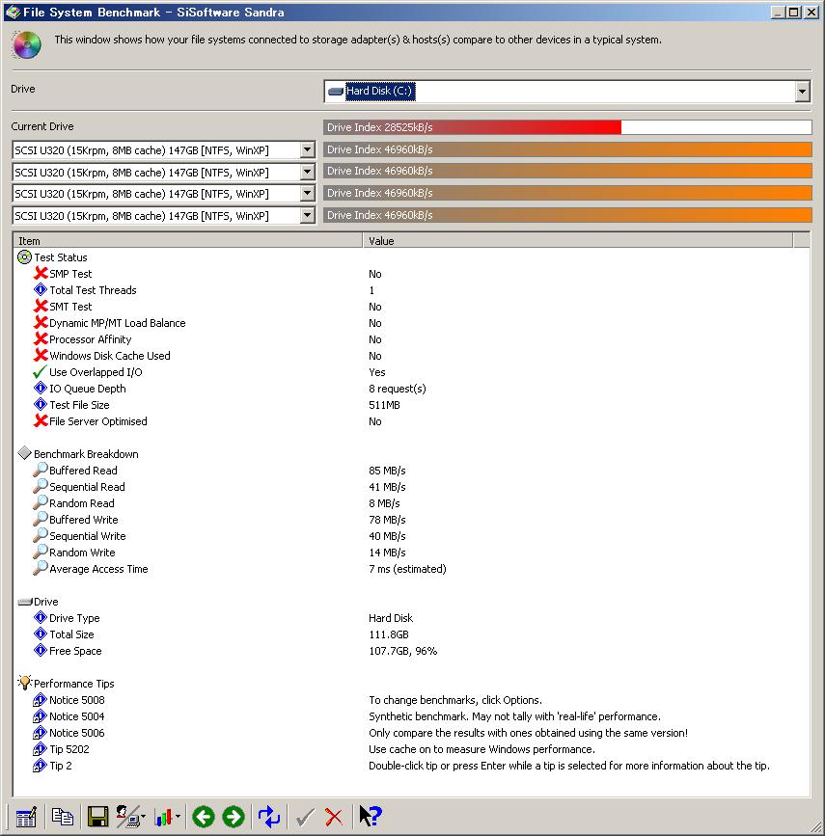Open the Drive selector dropdown arrow
Image resolution: width=825 pixels, height=836 pixels.
click(802, 92)
